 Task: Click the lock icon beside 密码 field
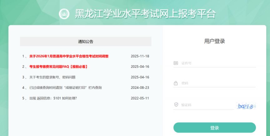pyautogui.click(x=176, y=83)
